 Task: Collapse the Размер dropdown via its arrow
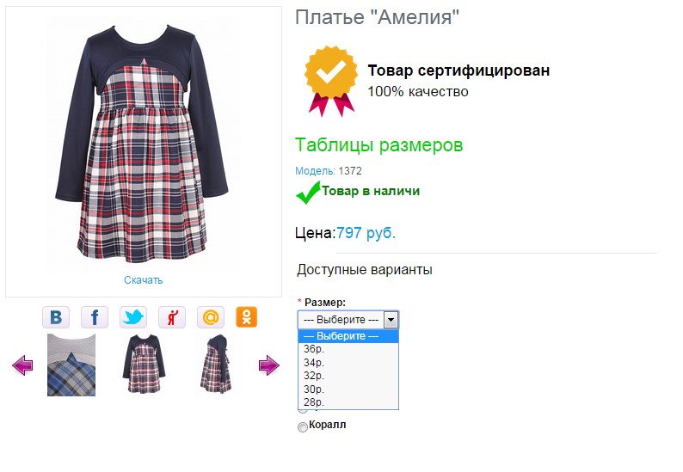point(391,320)
